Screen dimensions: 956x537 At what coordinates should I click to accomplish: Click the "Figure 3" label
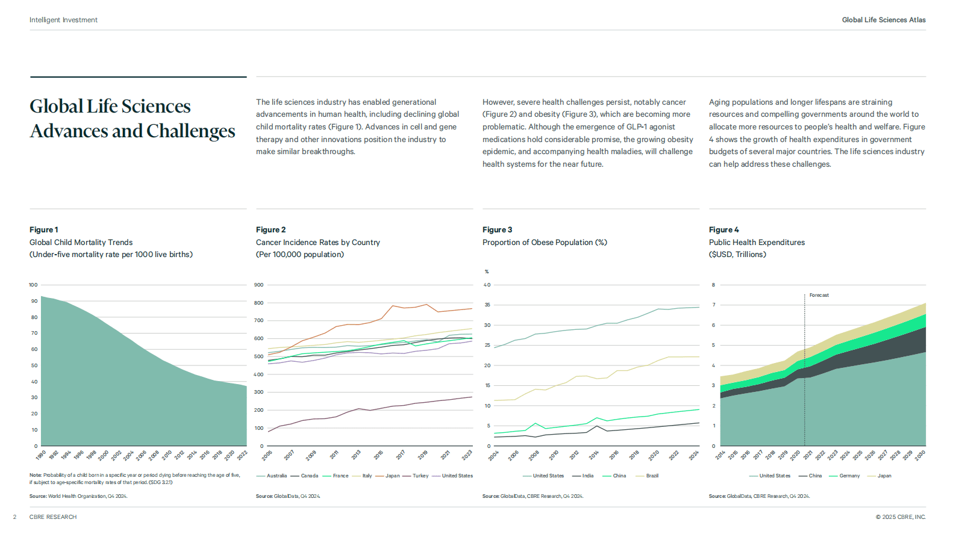[498, 230]
